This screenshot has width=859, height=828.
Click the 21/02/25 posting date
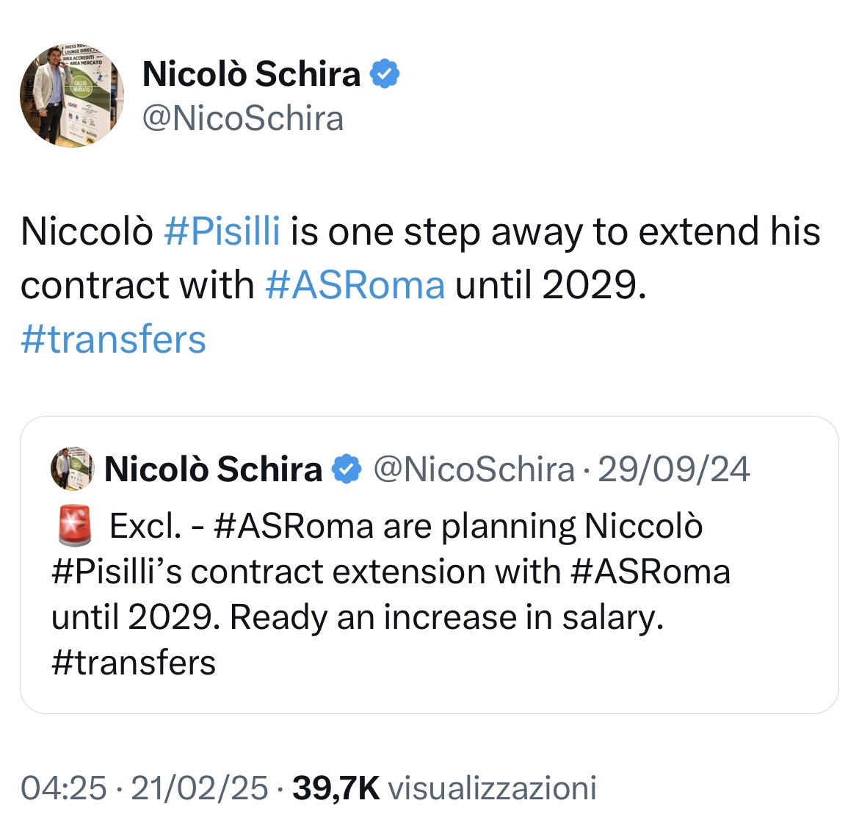(x=200, y=788)
